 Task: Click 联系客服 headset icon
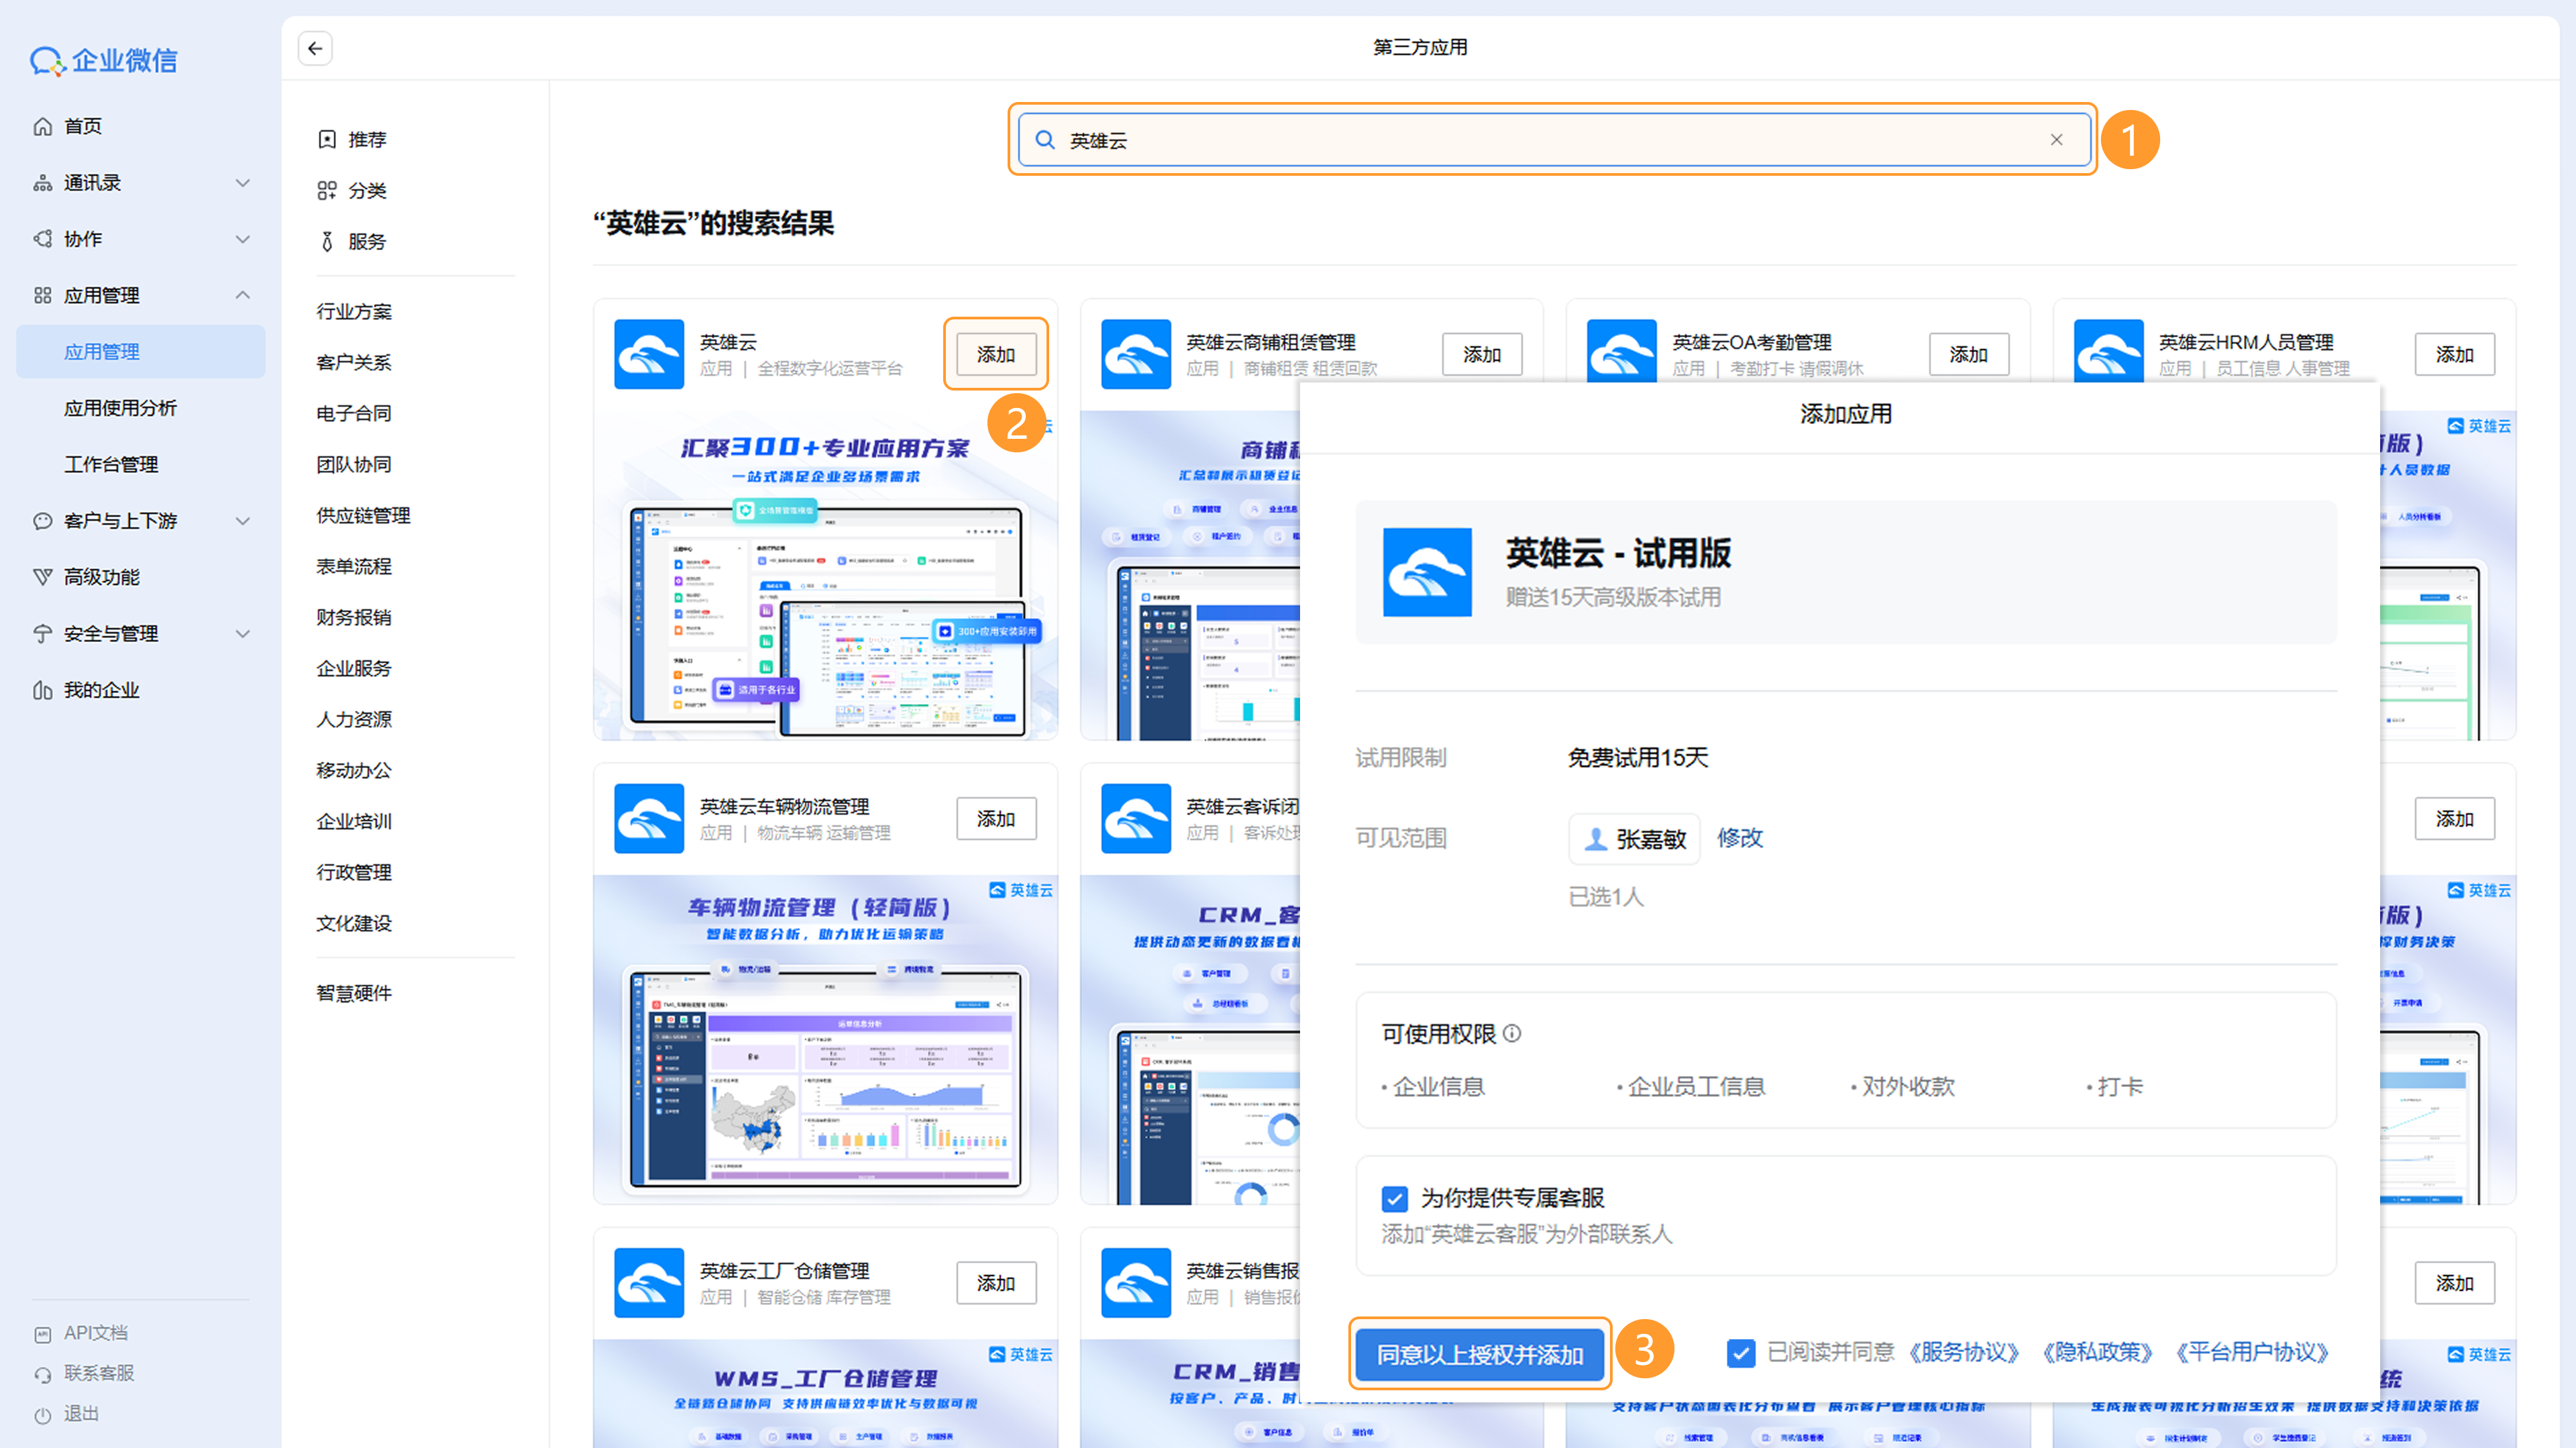[x=42, y=1374]
